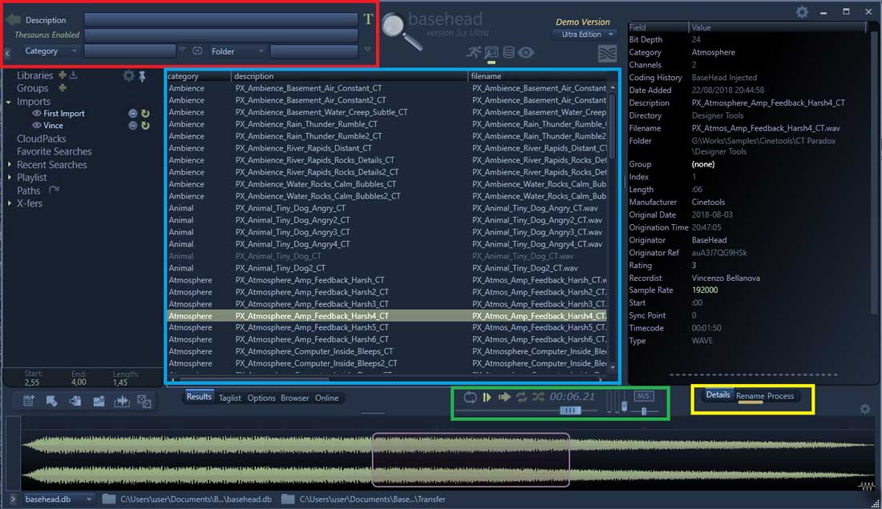Click the yellow T thesaurus icon
Viewport: 882px width, 509px height.
[x=368, y=20]
